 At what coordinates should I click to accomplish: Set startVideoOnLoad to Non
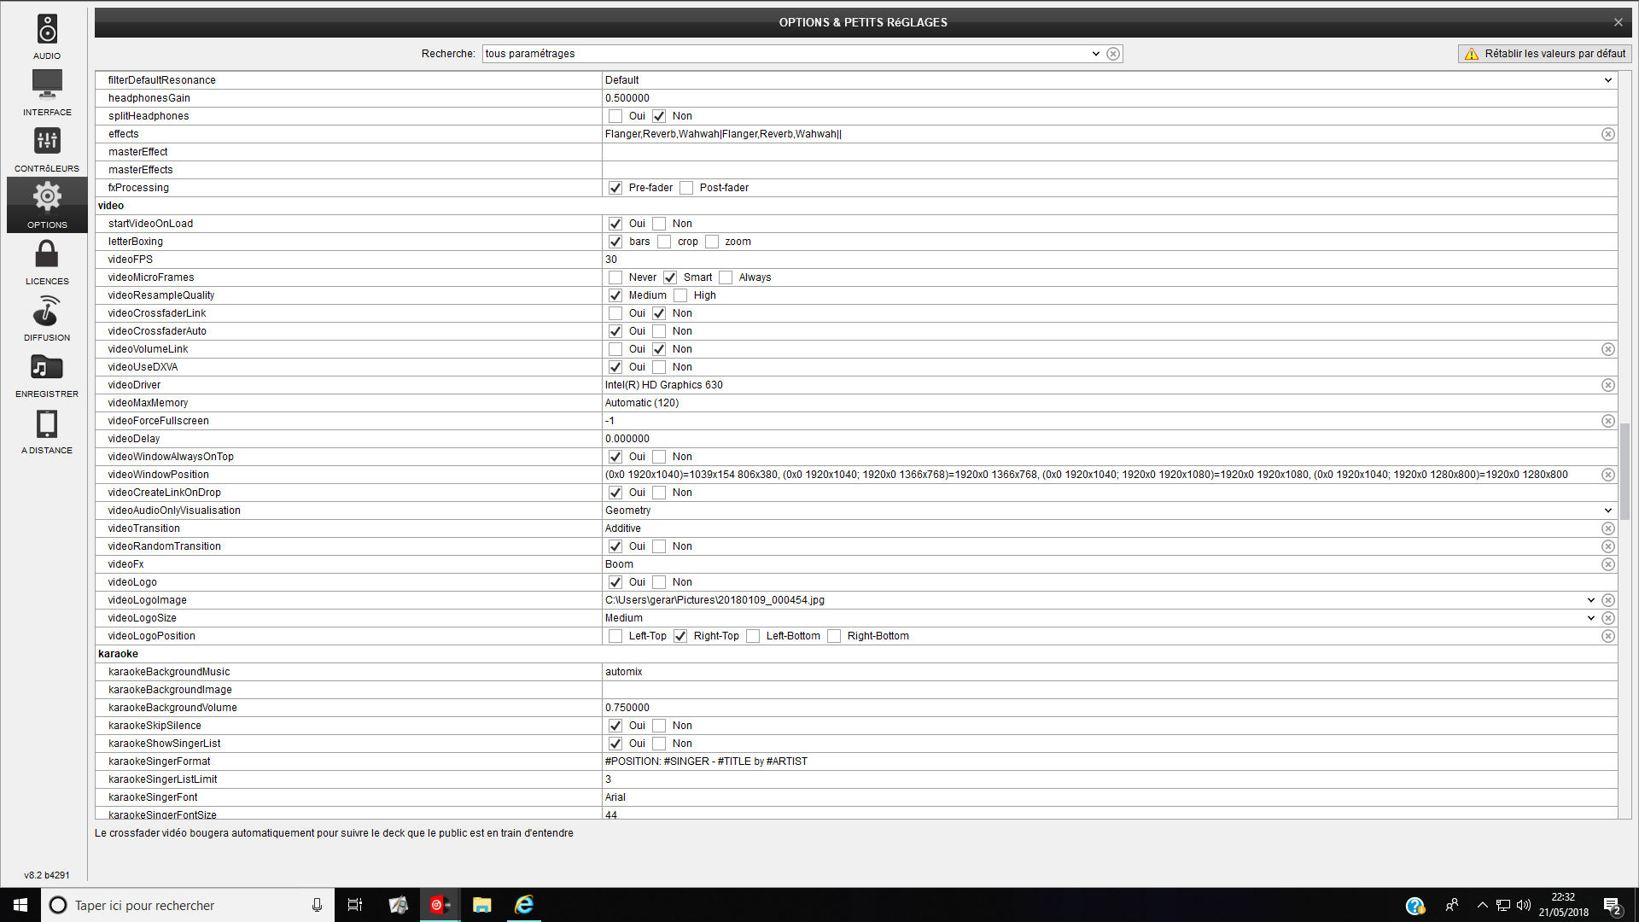pyautogui.click(x=659, y=224)
